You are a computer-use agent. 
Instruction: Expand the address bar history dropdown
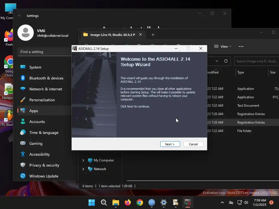pyautogui.click(x=217, y=61)
